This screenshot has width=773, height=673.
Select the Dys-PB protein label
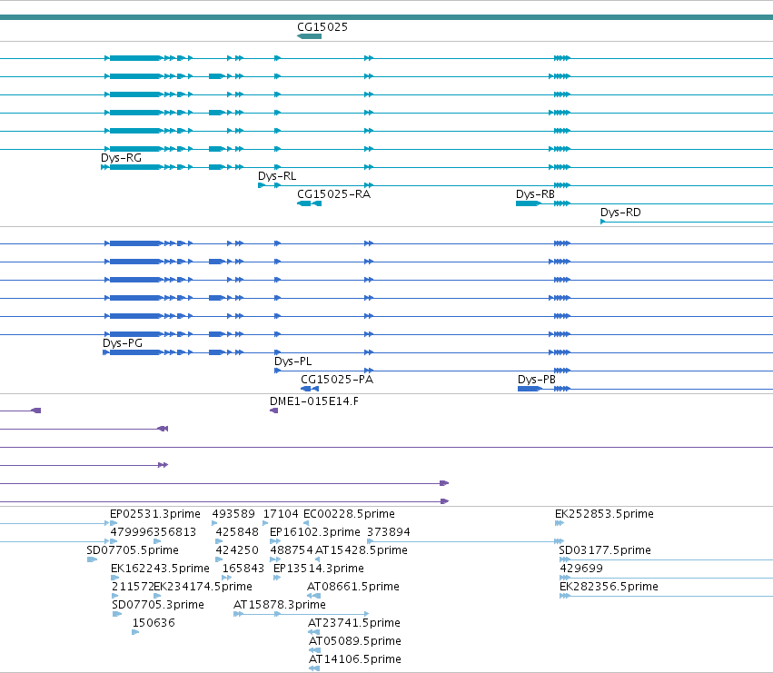point(537,380)
